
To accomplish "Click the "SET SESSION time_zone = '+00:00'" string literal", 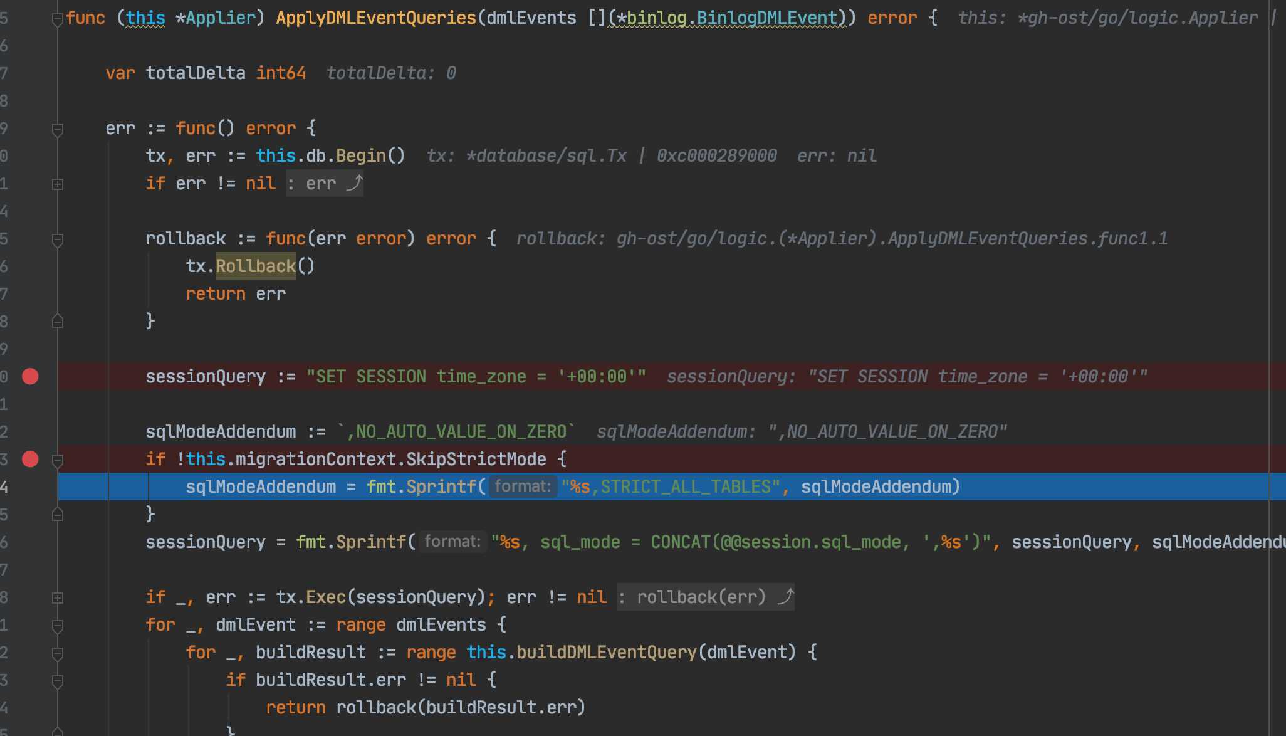I will [x=476, y=376].
